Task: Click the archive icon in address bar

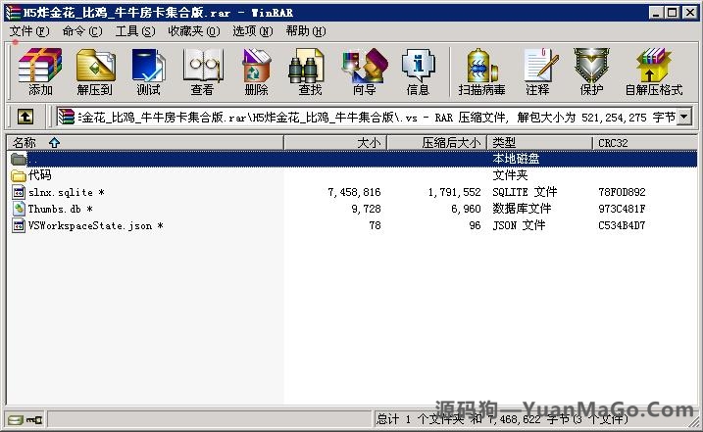Action: (67, 117)
